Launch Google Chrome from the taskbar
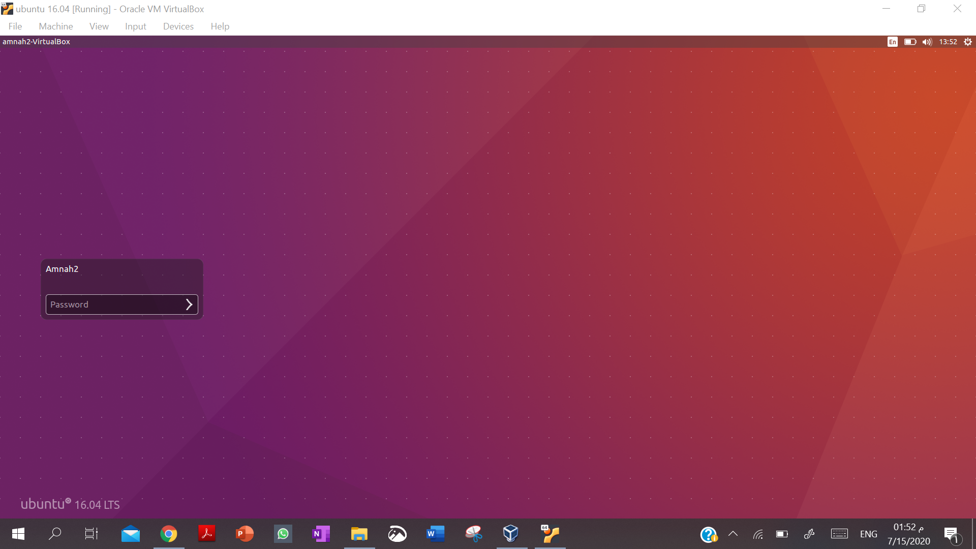 (168, 534)
